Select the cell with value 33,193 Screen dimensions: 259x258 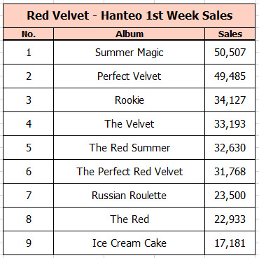(230, 124)
